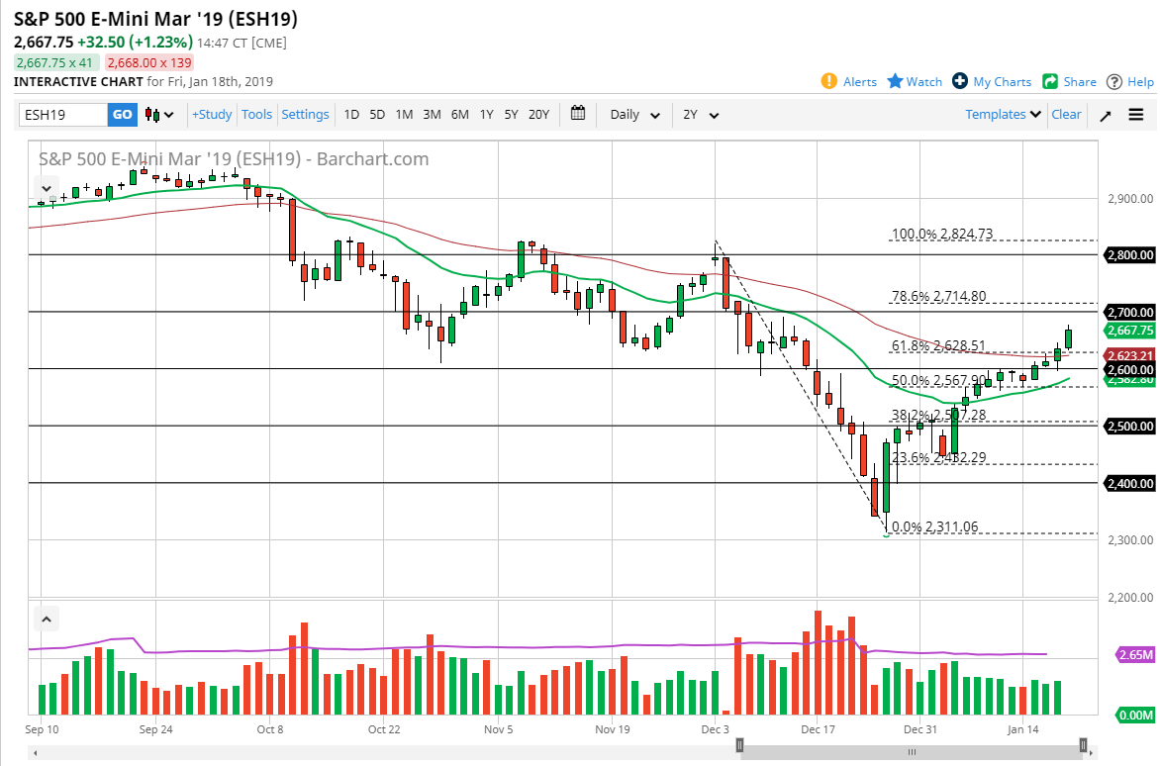1160x766 pixels.
Task: Expand the chart's top-left chevron control
Action: click(46, 188)
